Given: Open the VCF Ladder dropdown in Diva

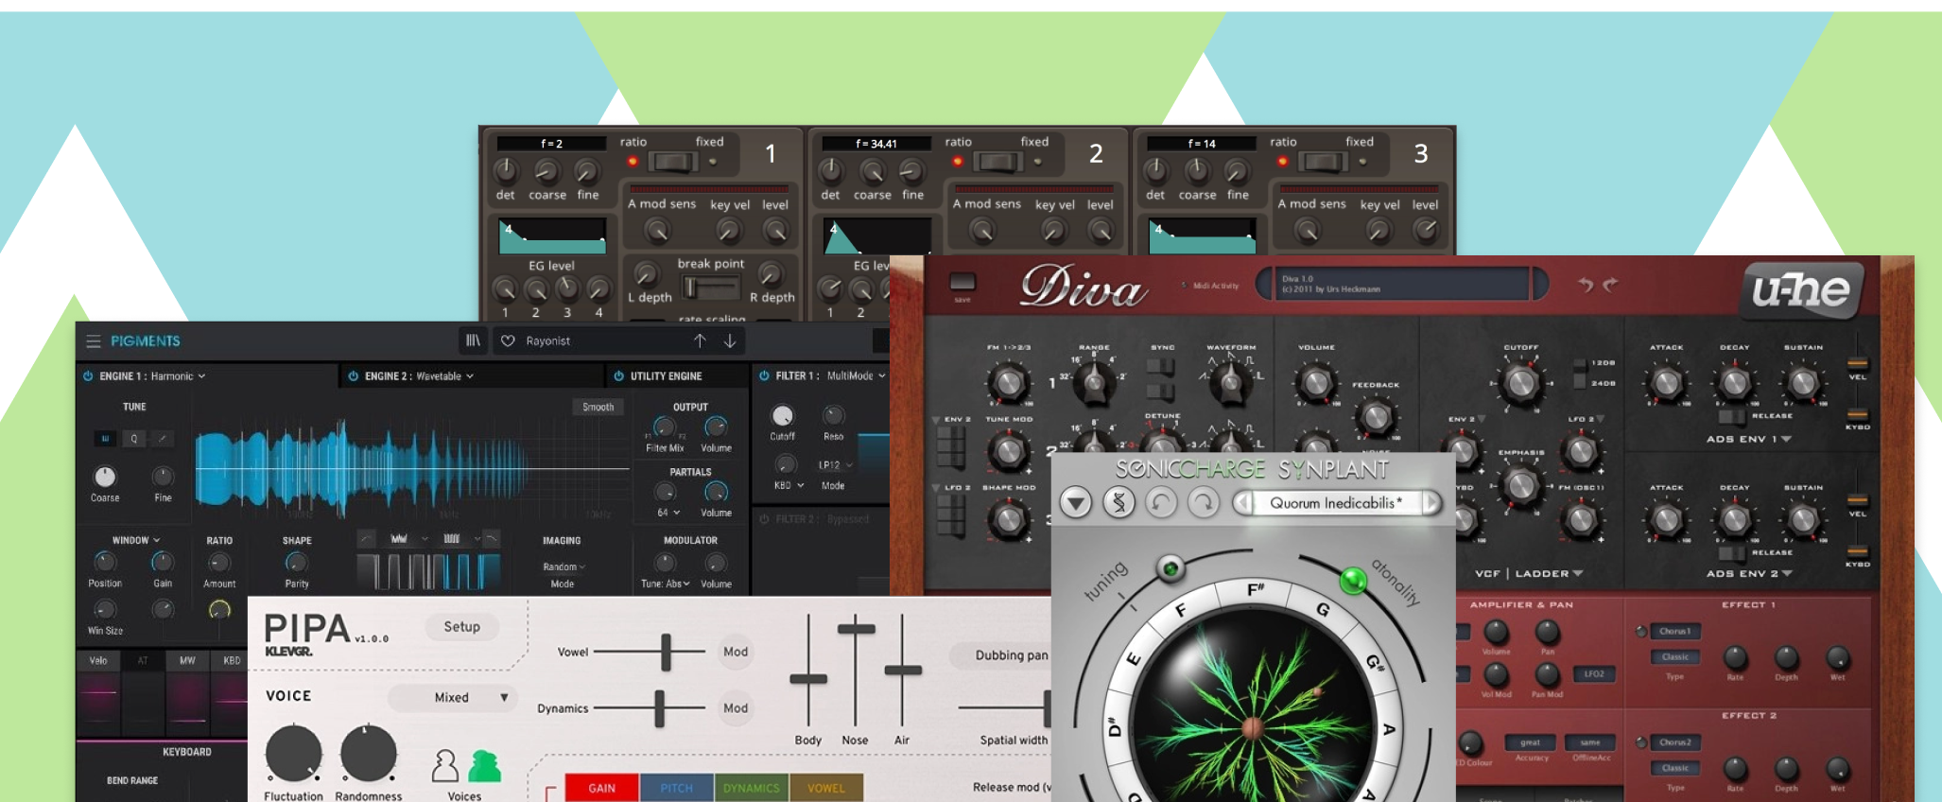Looking at the screenshot, I should pyautogui.click(x=1529, y=574).
